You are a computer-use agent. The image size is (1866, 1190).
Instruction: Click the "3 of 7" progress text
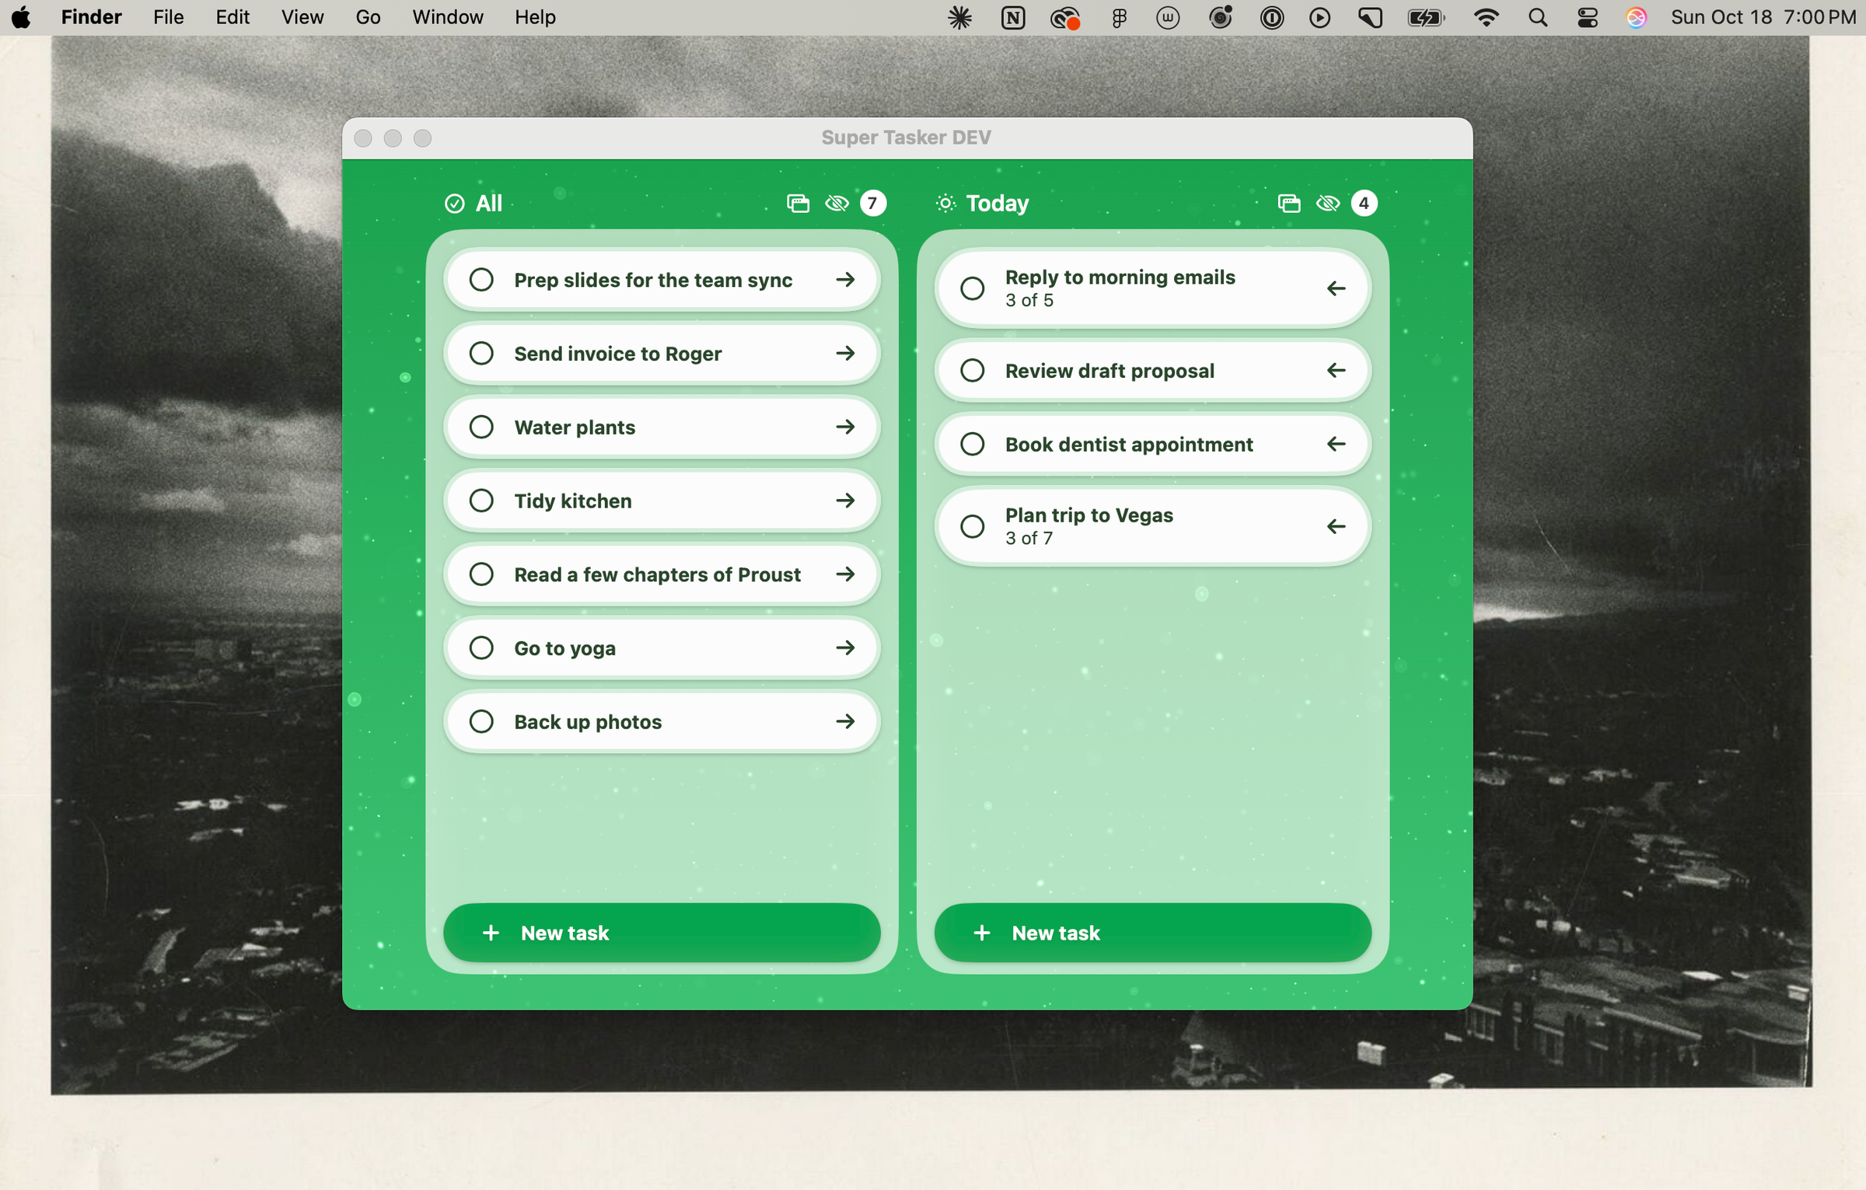[x=1029, y=538]
